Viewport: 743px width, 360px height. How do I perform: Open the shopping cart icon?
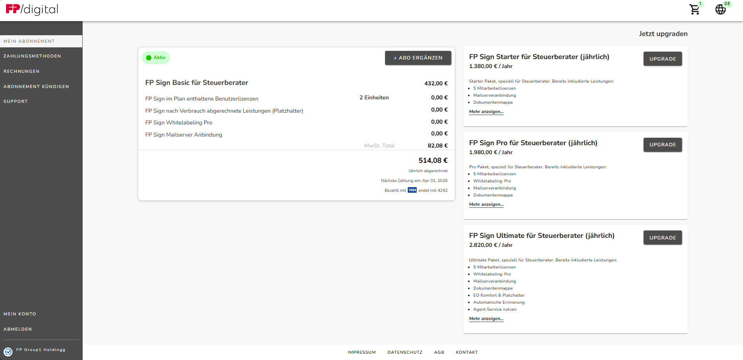coord(695,9)
